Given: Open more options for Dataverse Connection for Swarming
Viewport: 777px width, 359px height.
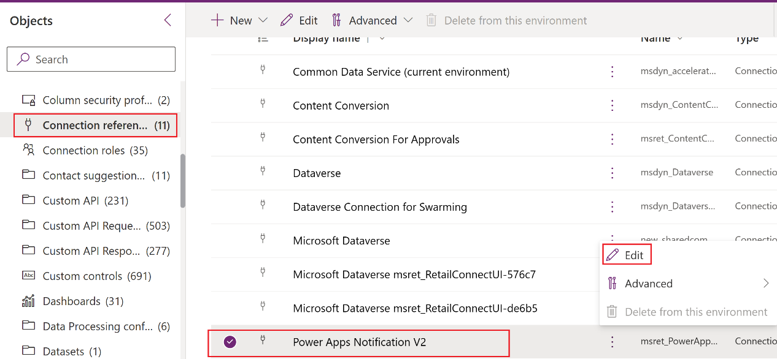Looking at the screenshot, I should click(612, 206).
